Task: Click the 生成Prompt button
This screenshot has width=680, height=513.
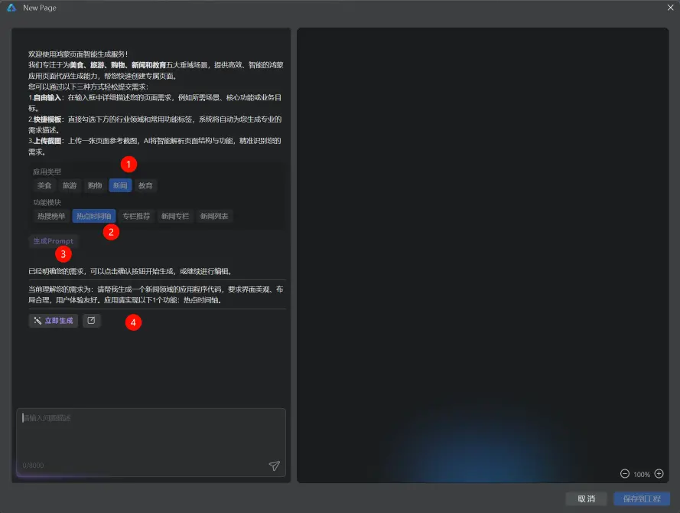Action: coord(53,240)
